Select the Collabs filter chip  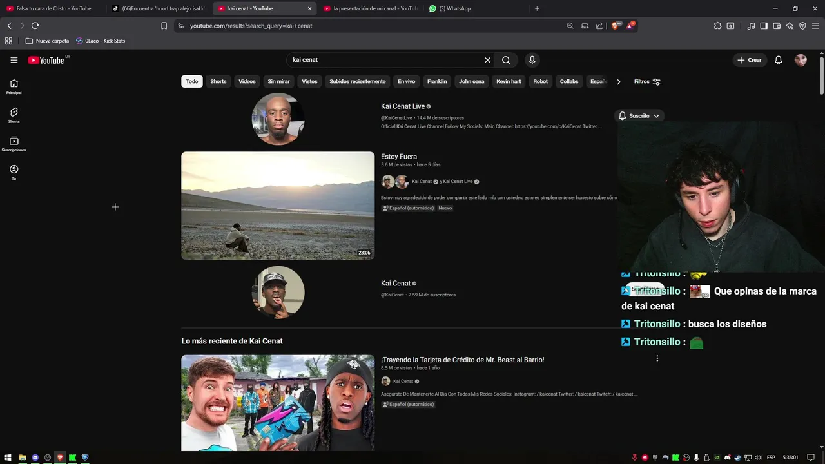point(569,82)
